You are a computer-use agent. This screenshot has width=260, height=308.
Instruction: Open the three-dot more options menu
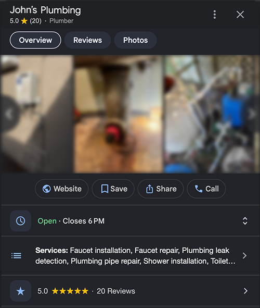tap(215, 15)
